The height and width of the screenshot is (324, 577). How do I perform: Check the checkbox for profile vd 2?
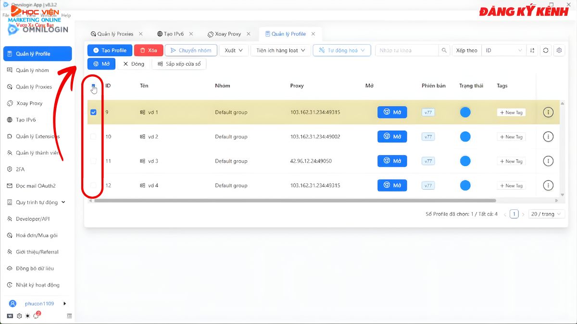tap(93, 137)
